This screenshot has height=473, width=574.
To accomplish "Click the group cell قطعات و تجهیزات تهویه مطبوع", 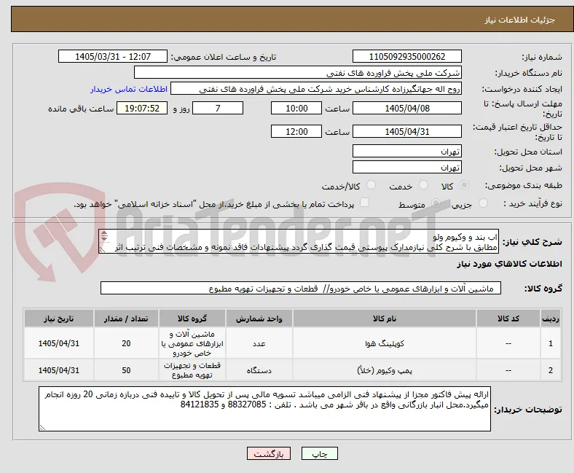I will pos(192,370).
